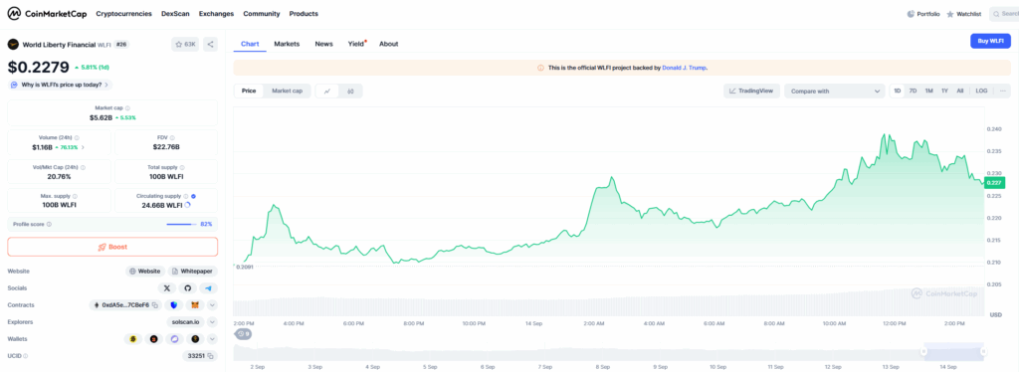Open the Whitepaper link
This screenshot has height=372, width=1019.
pos(193,271)
